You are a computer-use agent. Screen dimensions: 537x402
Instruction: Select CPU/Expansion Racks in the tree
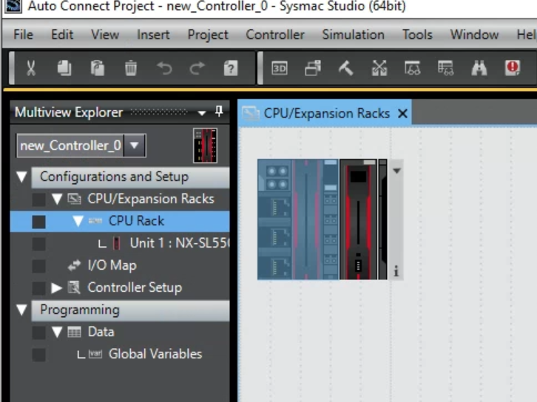(151, 199)
